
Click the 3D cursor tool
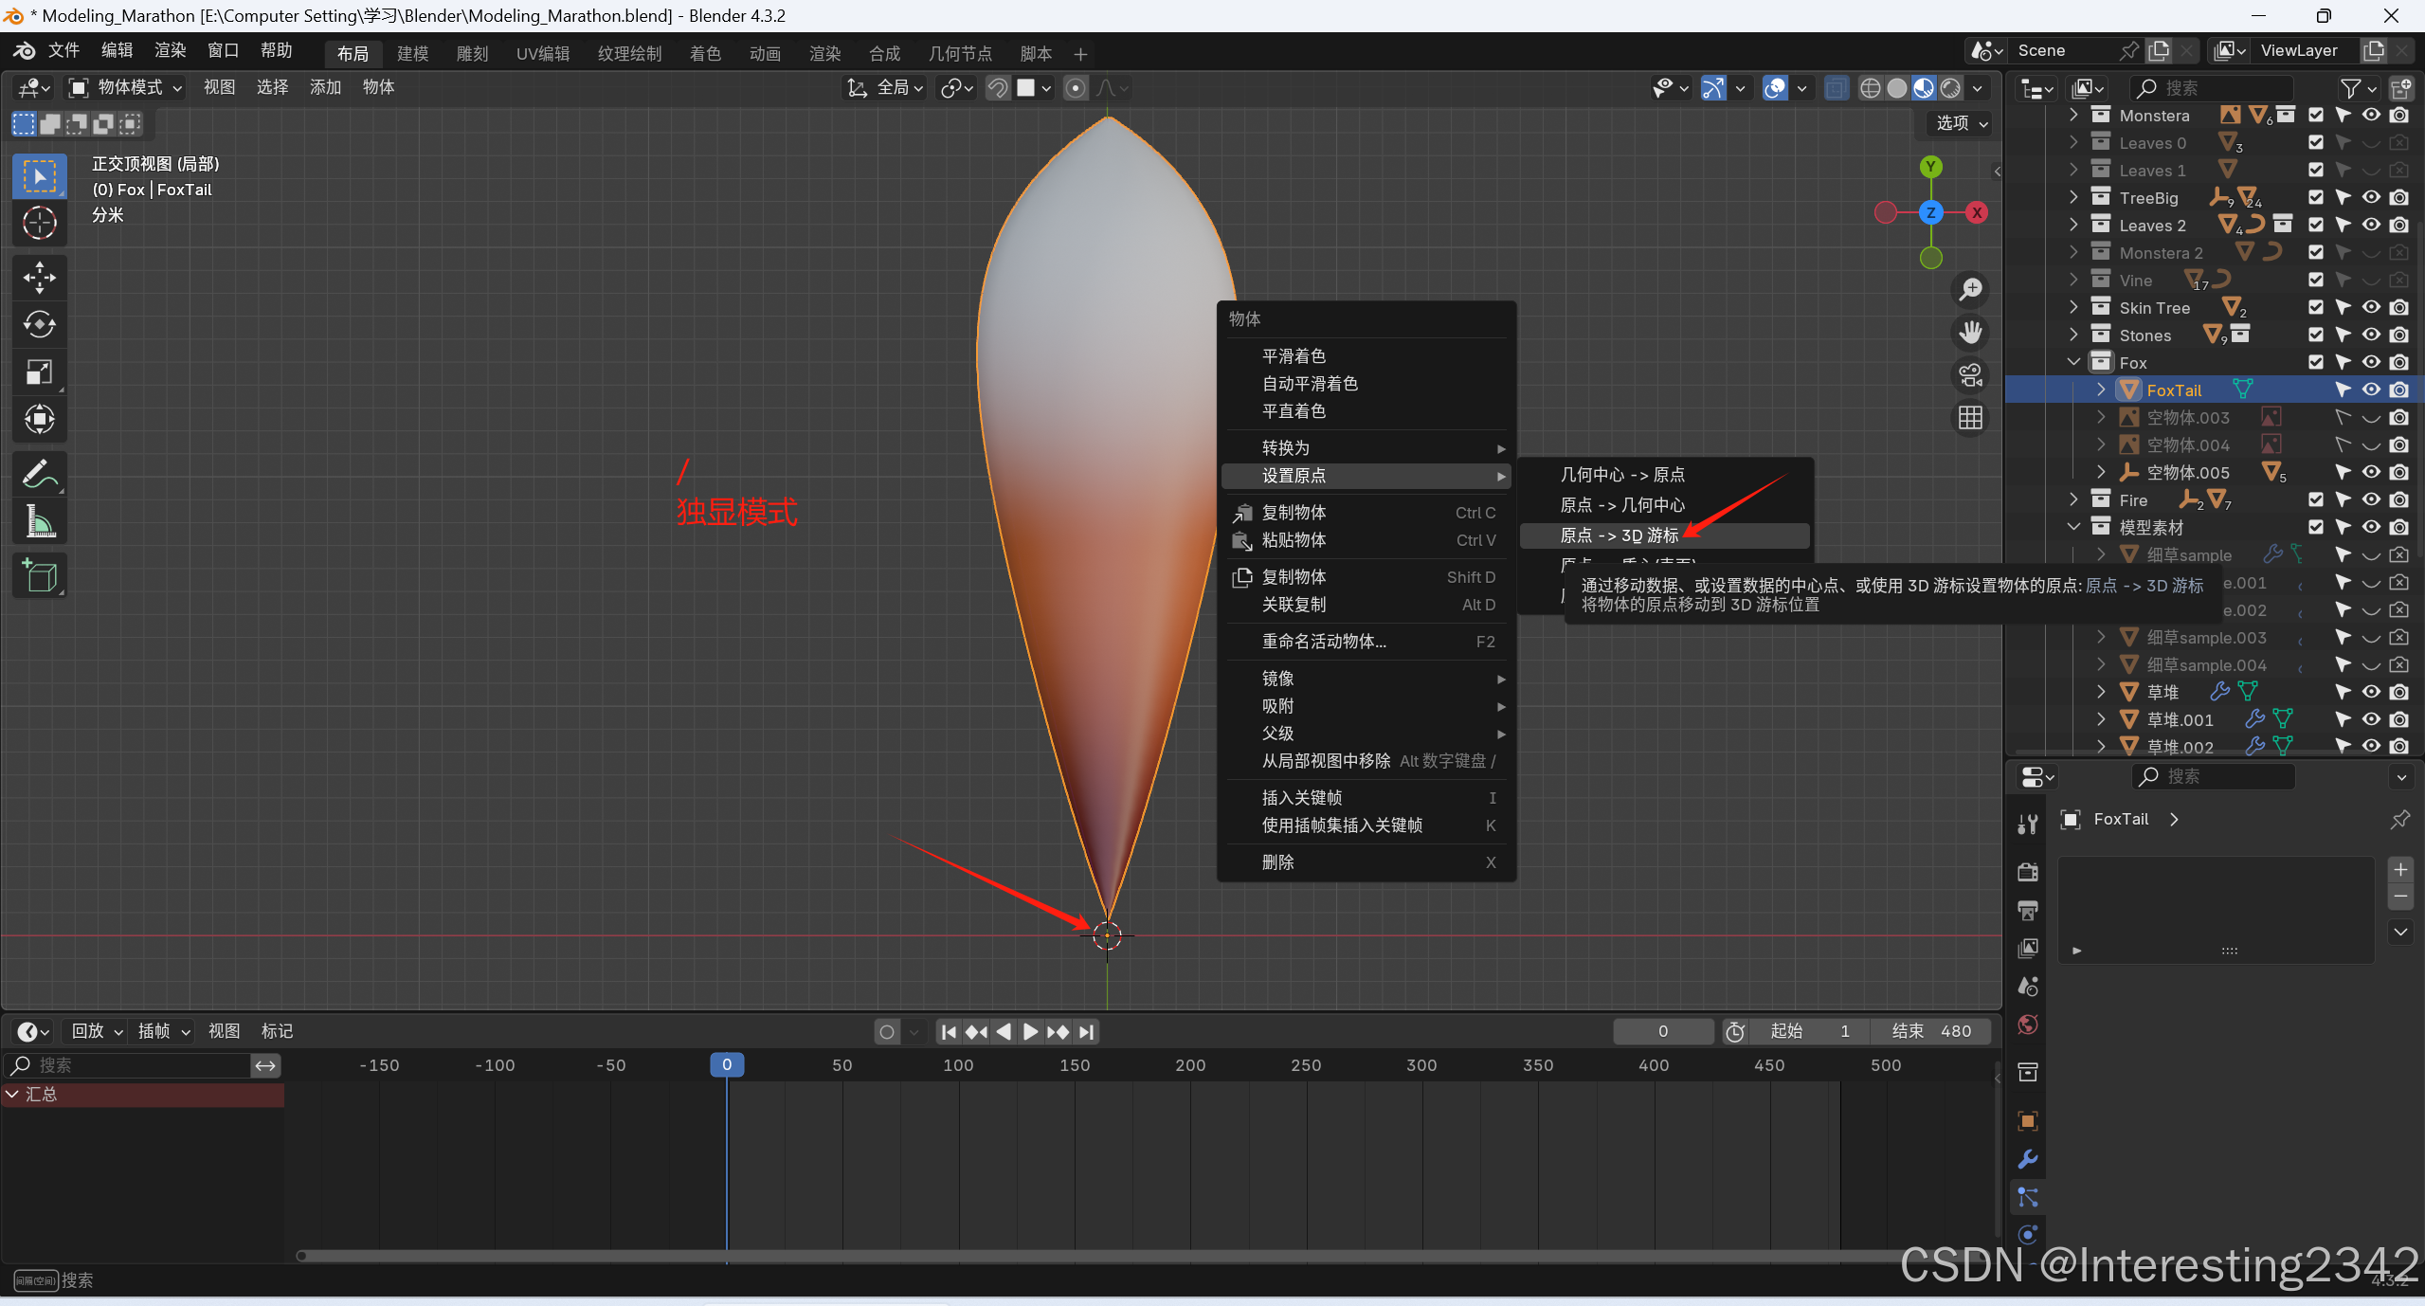click(x=39, y=223)
